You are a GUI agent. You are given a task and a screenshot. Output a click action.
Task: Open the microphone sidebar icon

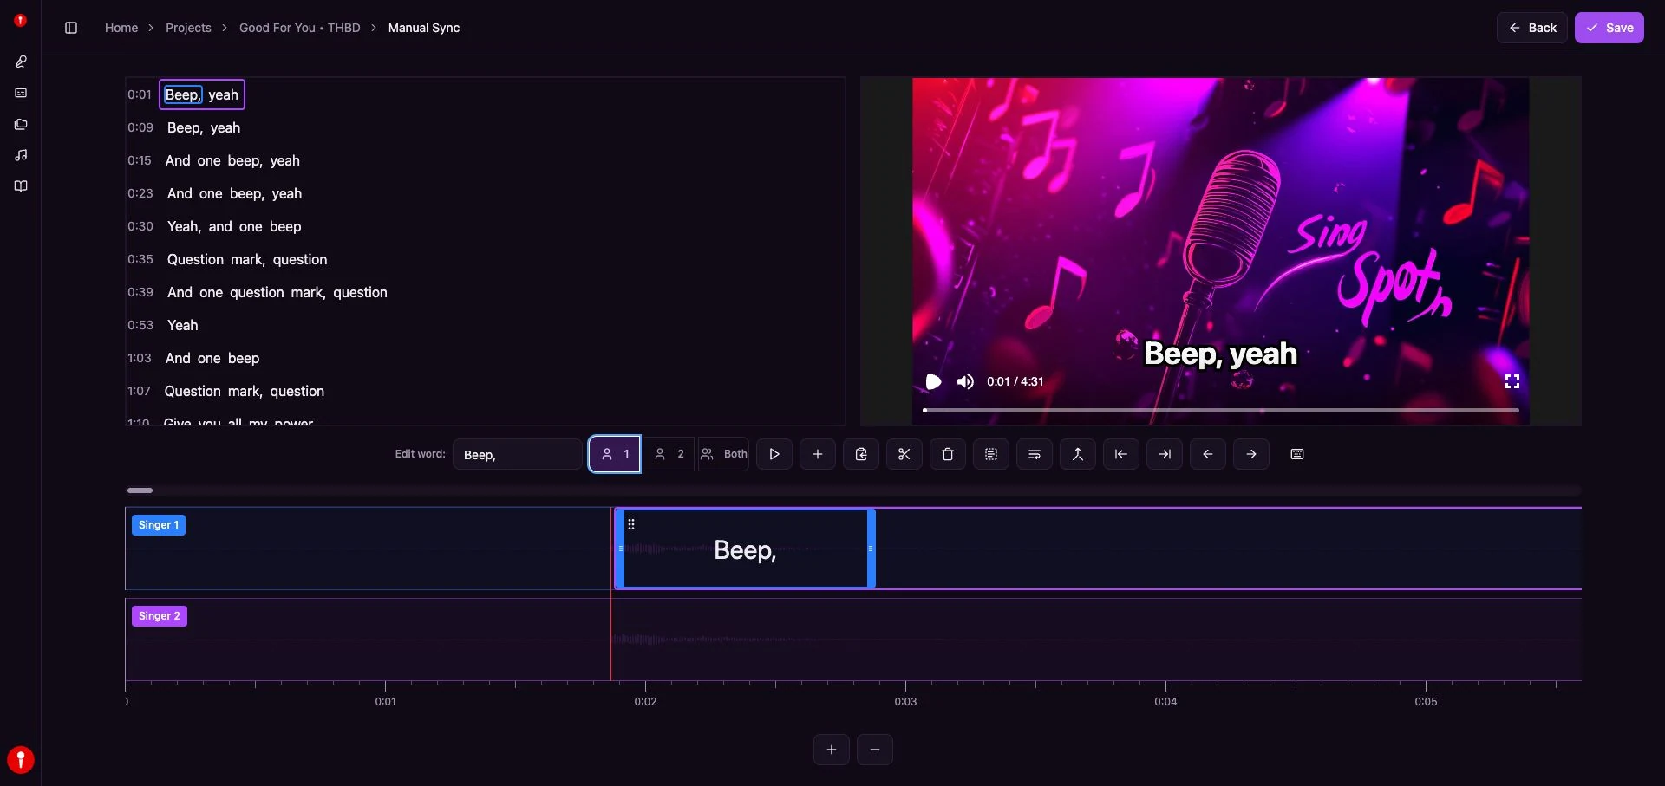click(x=21, y=62)
